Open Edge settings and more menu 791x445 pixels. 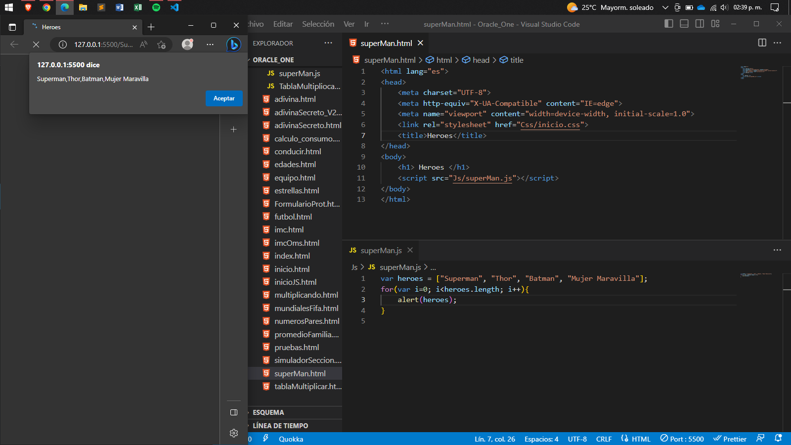pos(210,44)
